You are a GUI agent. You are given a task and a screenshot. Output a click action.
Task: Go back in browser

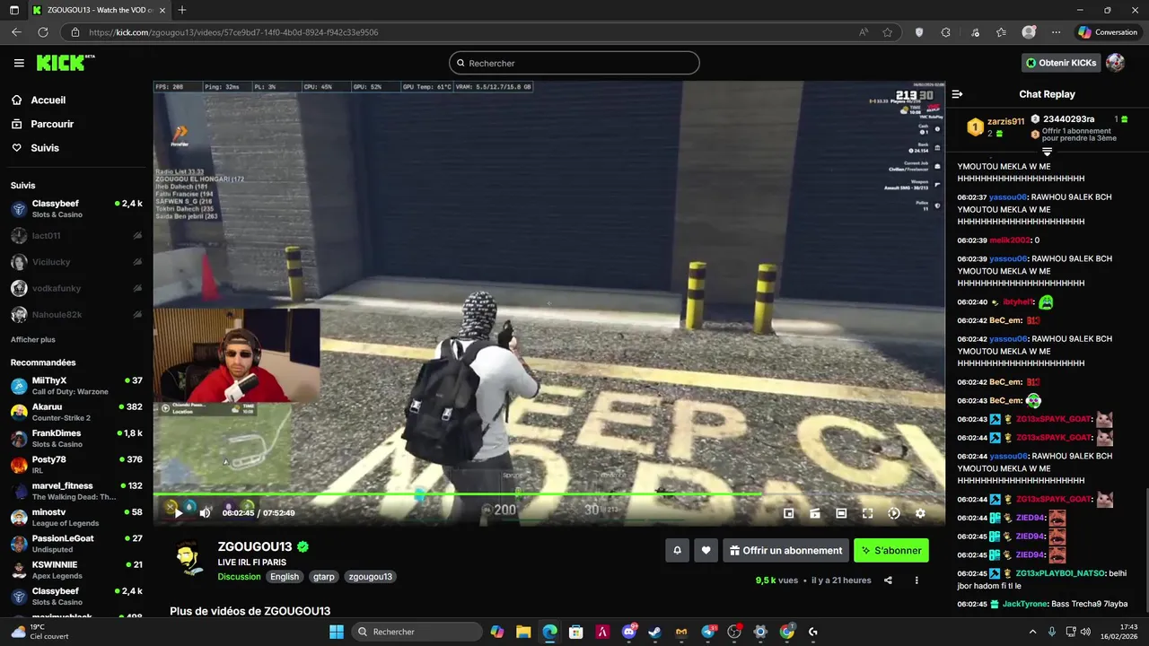(16, 32)
